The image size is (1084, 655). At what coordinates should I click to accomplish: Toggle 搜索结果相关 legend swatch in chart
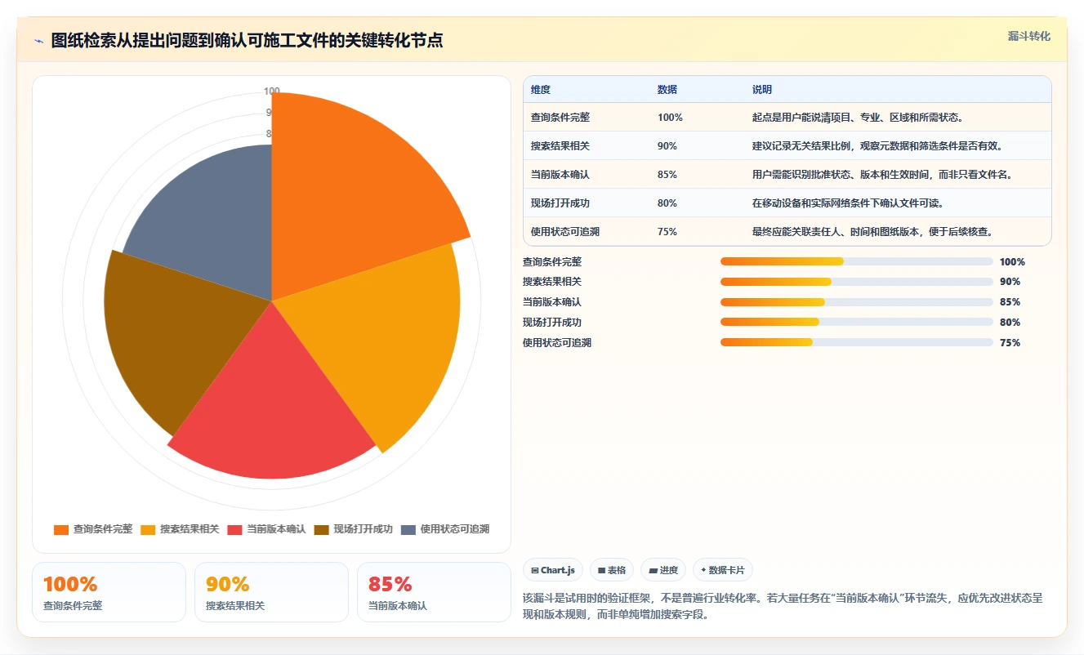click(x=148, y=529)
